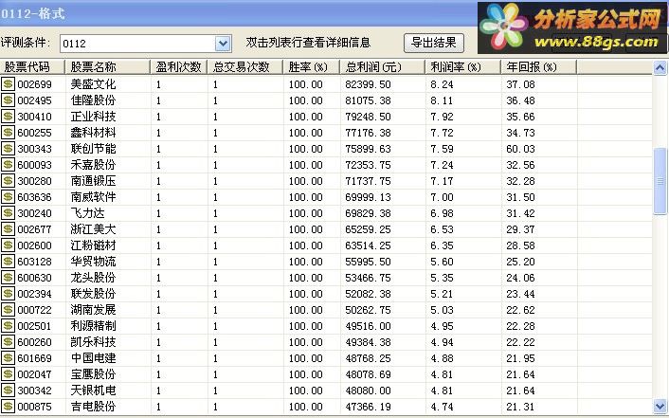
Task: Click total profit value 82399.50
Action: pos(368,84)
